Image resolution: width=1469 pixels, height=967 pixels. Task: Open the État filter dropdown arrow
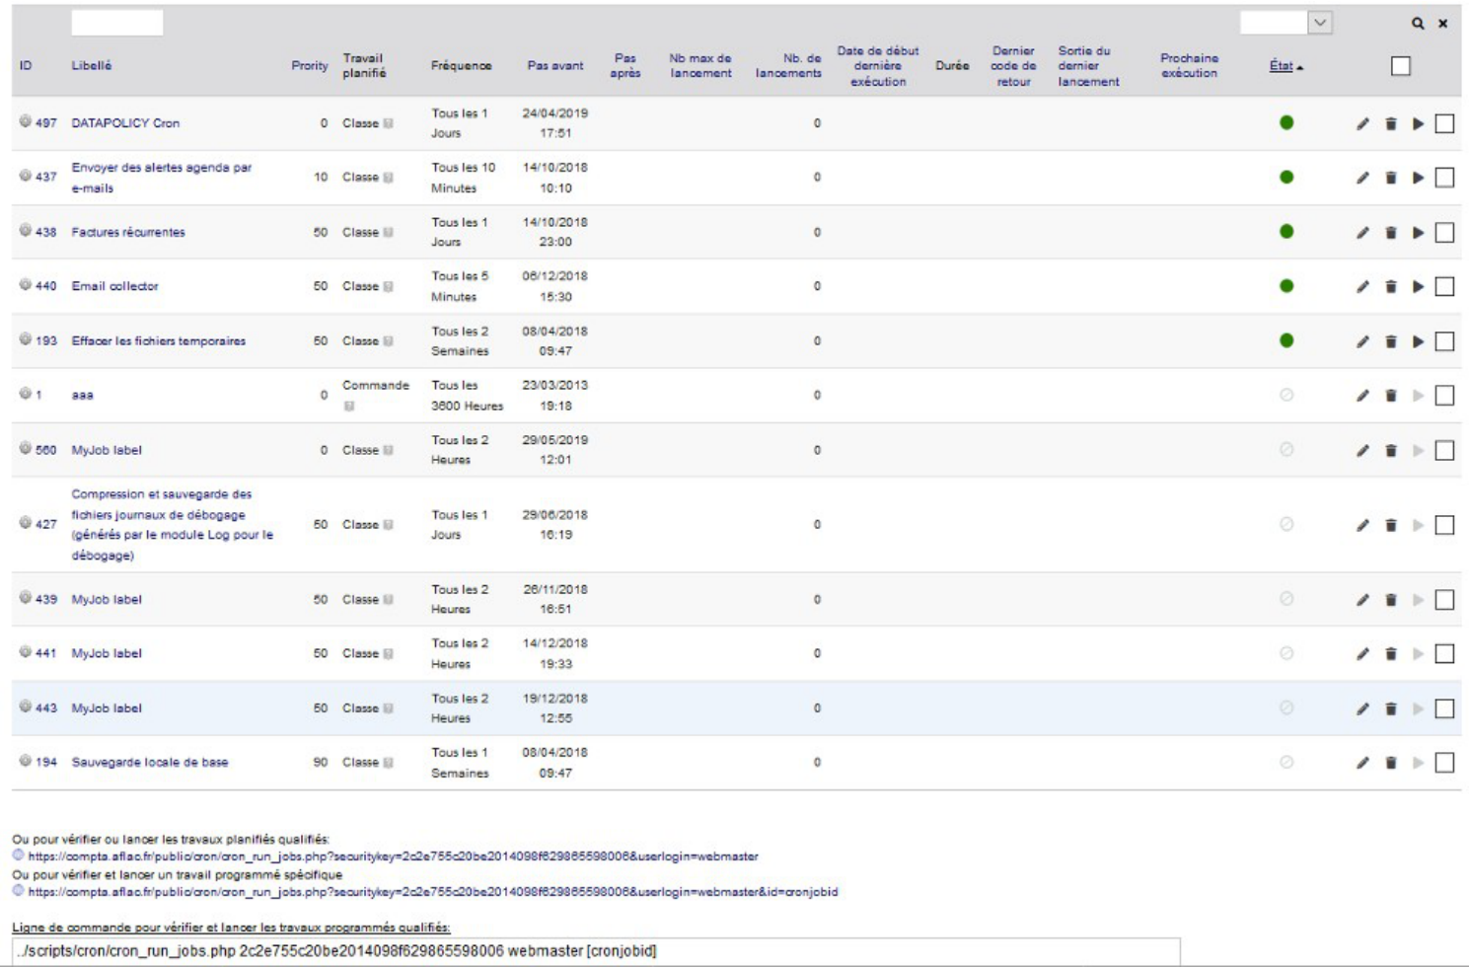1320,23
